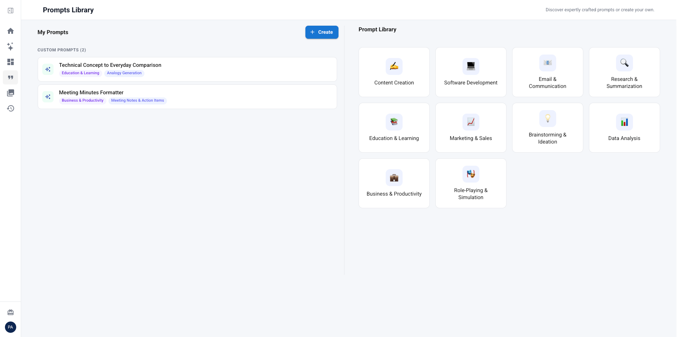Open the Brainstorming & Ideation category label
The image size is (677, 337).
point(548,138)
